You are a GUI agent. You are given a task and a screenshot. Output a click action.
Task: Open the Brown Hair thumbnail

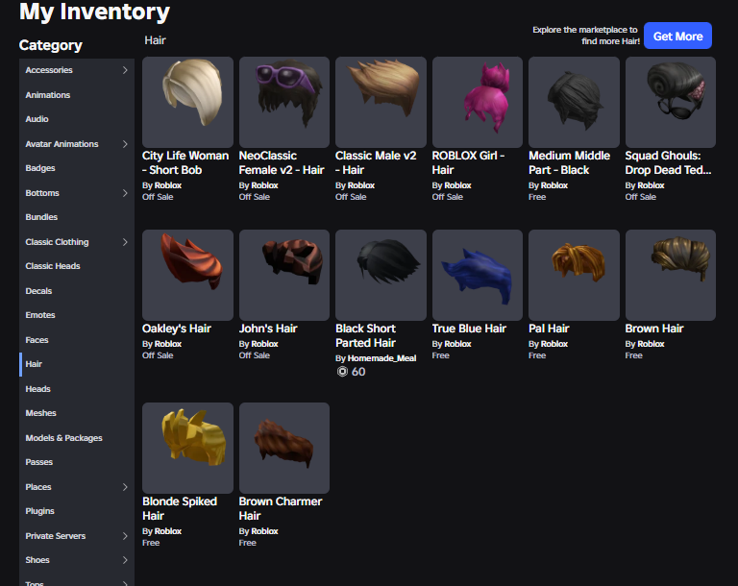click(670, 275)
